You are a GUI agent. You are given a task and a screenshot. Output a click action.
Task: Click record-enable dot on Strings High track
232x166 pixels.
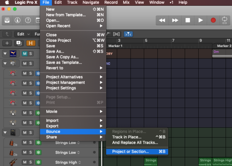click(94, 162)
